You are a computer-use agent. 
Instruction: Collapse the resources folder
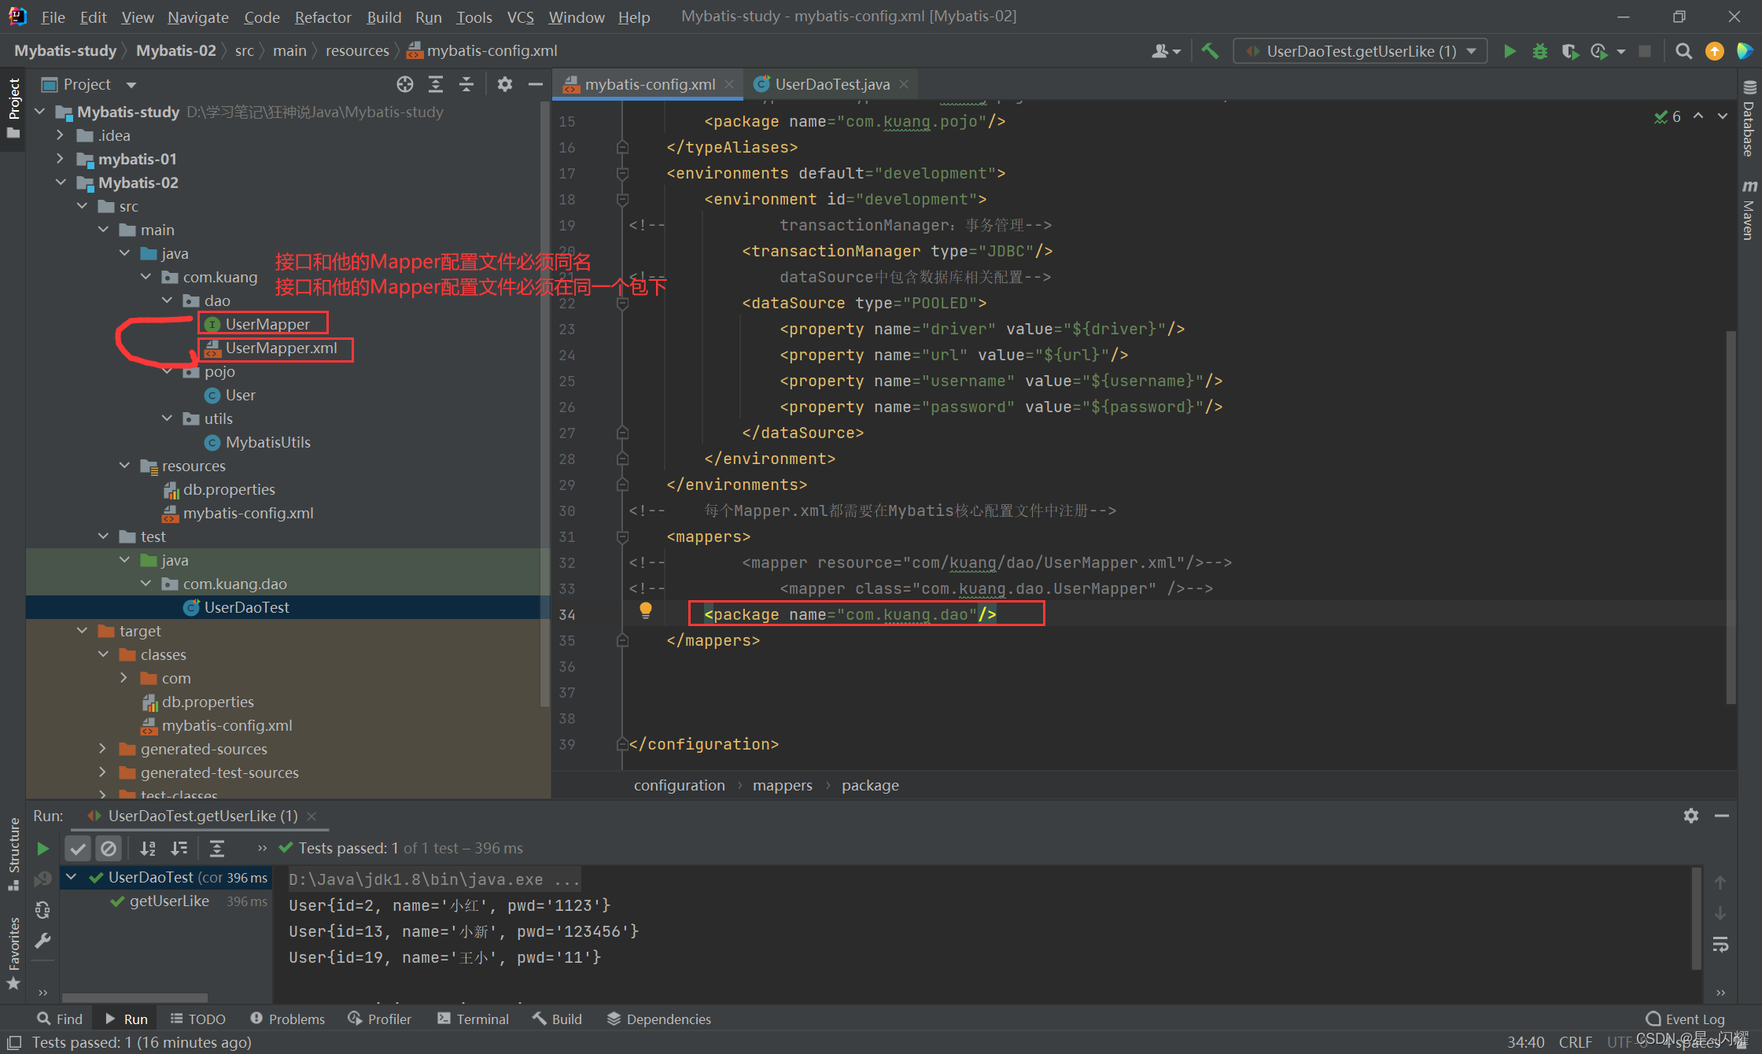(124, 466)
